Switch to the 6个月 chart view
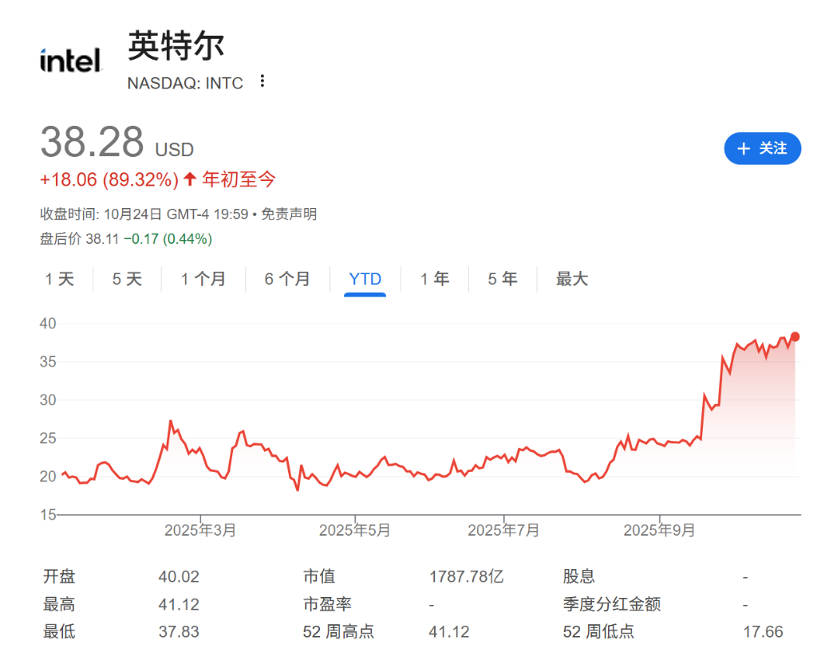 tap(286, 279)
